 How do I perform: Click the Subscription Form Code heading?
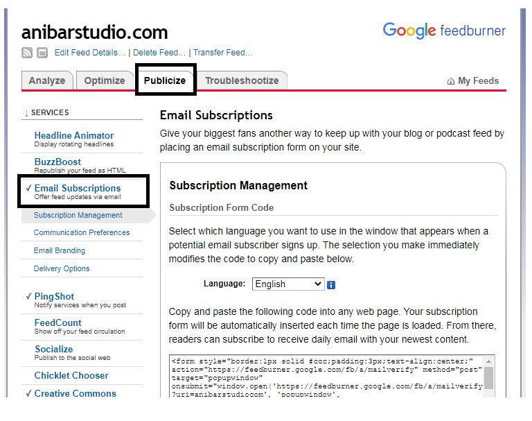coord(221,207)
